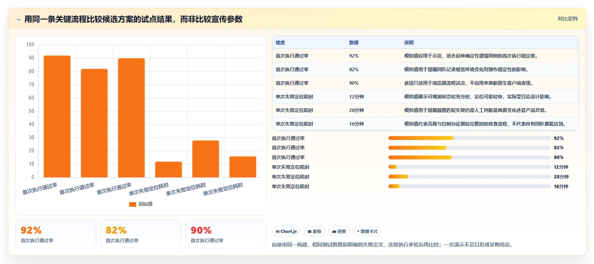Select the 进度 chip
Image resolution: width=594 pixels, height=264 pixels.
(x=339, y=231)
